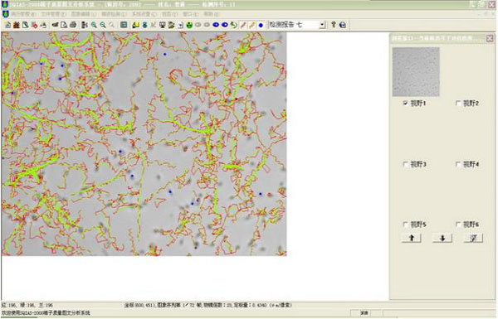Click the video camera capture icon
Viewport: 498px width, 319px height.
pyautogui.click(x=55, y=25)
